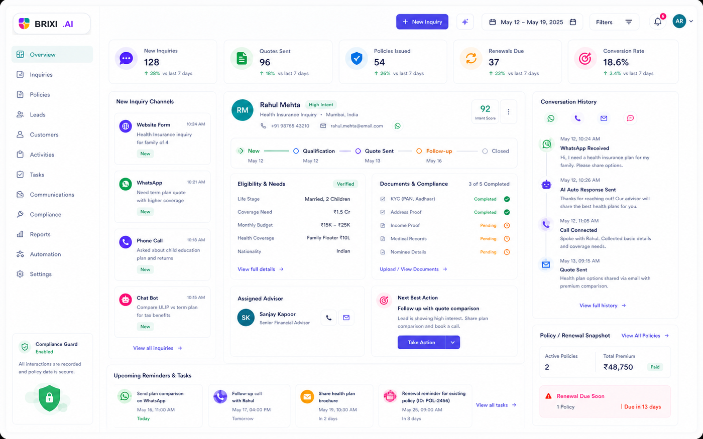Image resolution: width=703 pixels, height=439 pixels.
Task: Click the Phone Call channel icon
Action: pos(126,242)
